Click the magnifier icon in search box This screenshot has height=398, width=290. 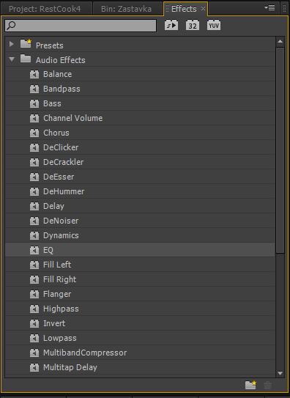(11, 26)
